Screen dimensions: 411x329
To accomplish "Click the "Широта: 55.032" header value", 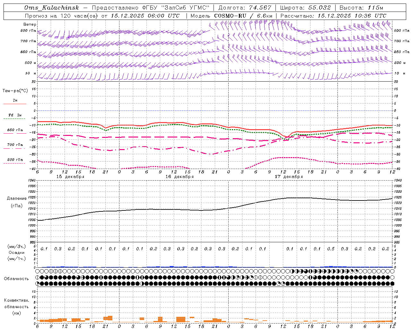I will 305,8.
